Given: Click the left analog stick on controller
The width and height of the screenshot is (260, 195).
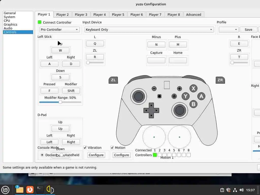Looking at the screenshot, I should [138, 96].
